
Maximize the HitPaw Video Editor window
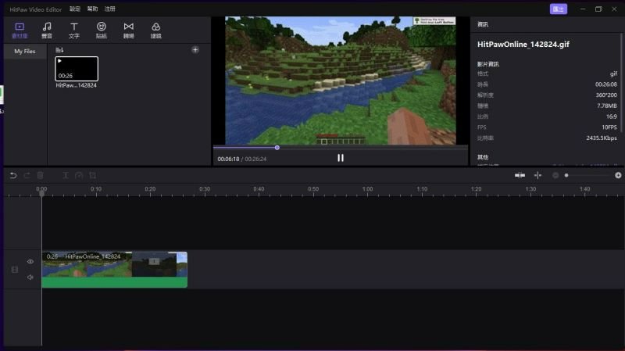[x=598, y=9]
